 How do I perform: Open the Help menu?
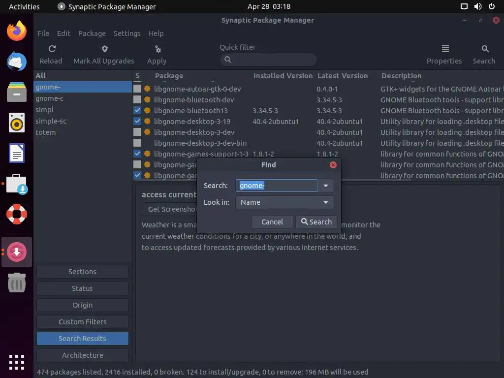pos(156,33)
